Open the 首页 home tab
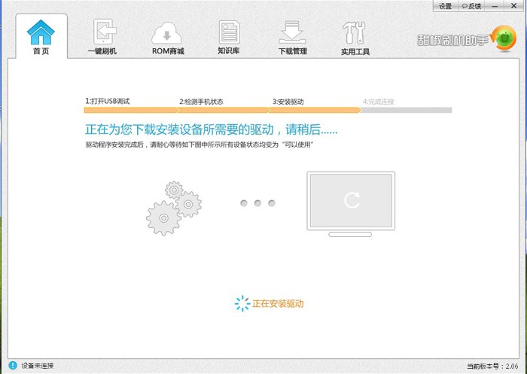Viewport: 527px width, 374px height. (x=41, y=36)
